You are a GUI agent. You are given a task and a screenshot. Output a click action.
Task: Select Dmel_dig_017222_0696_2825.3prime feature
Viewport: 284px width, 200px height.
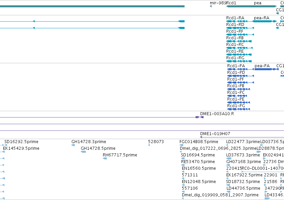pyautogui.click(x=181, y=152)
